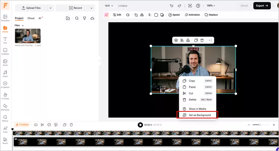Click the Export button
The height and width of the screenshot is (151, 279).
click(x=262, y=6)
